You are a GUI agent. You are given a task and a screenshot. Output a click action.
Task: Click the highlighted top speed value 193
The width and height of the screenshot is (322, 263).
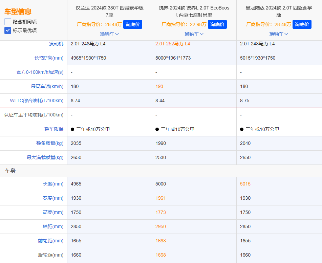pos(159,86)
